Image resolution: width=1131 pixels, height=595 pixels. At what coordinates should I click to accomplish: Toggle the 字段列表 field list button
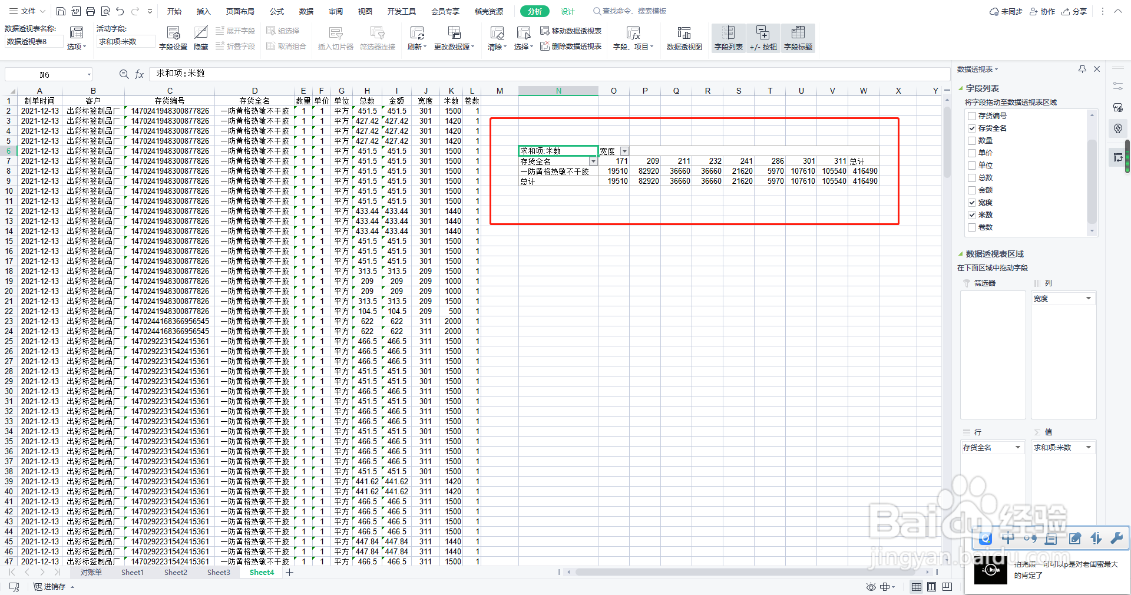pyautogui.click(x=729, y=38)
